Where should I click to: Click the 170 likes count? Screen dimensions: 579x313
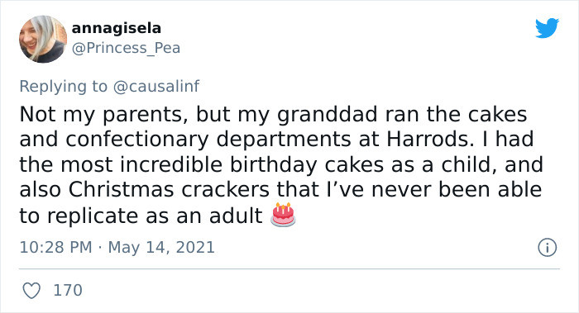68,291
